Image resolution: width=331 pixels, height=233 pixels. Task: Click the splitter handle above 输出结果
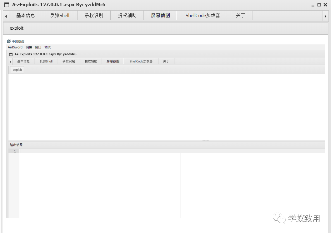pyautogui.click(x=205, y=140)
